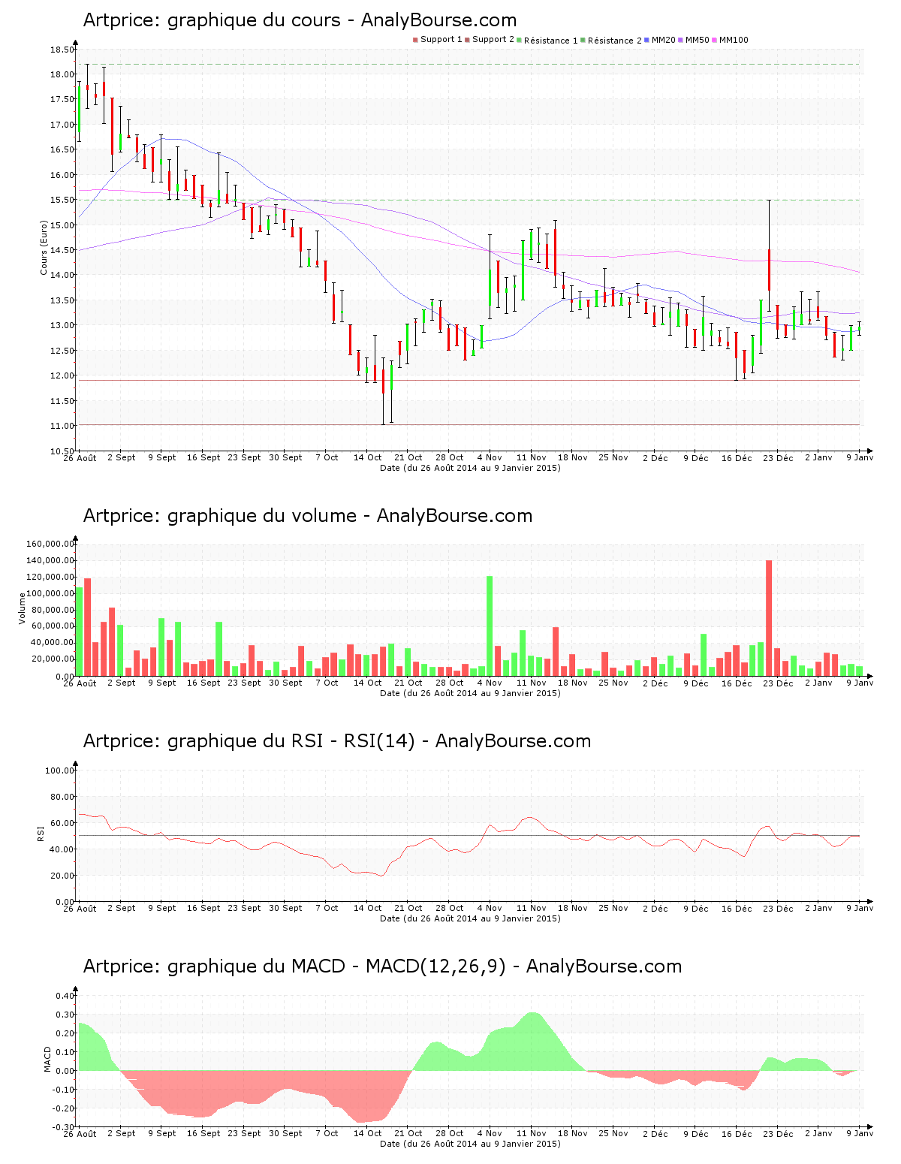Select the MM50 legend item
901x1164 pixels.
click(697, 40)
